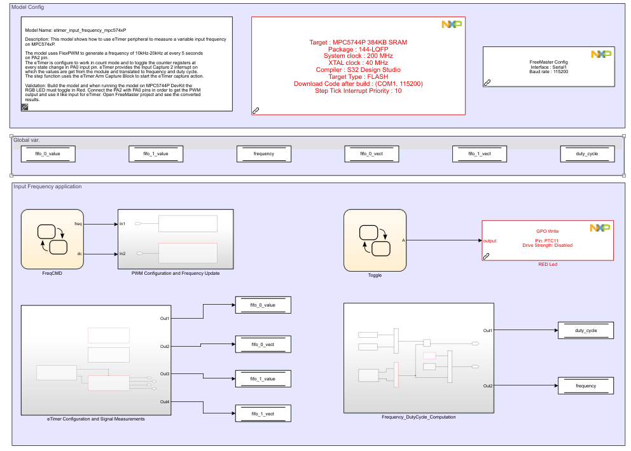Viewport: 631px width, 451px height.
Task: Click the Out3 port on the eTimer subsystem
Action: pos(165,374)
